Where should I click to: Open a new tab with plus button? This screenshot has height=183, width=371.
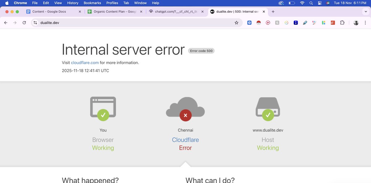click(273, 11)
